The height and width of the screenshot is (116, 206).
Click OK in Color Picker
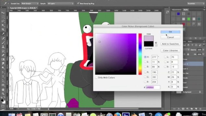(x=170, y=32)
